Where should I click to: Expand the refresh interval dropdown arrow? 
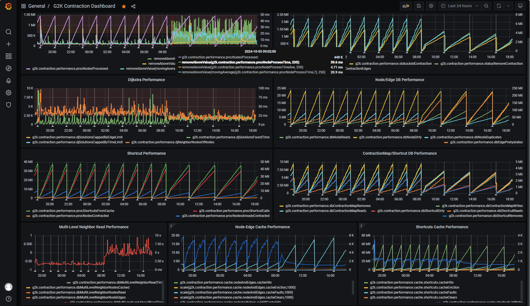508,6
